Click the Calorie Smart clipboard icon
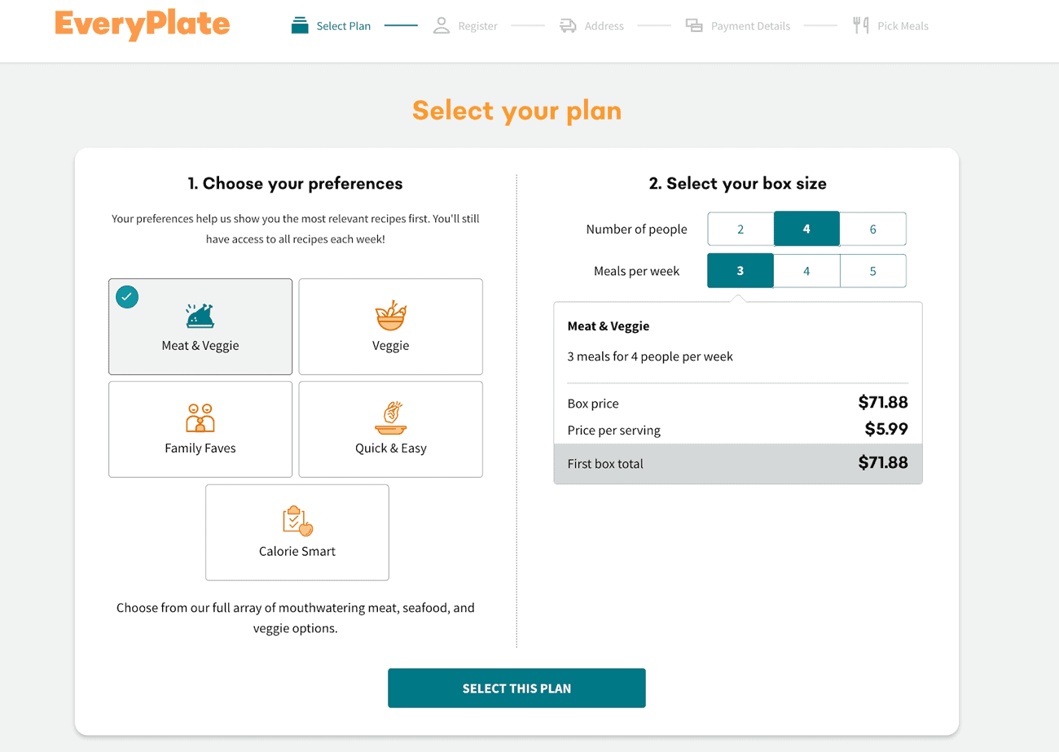1059x752 pixels. [x=297, y=521]
